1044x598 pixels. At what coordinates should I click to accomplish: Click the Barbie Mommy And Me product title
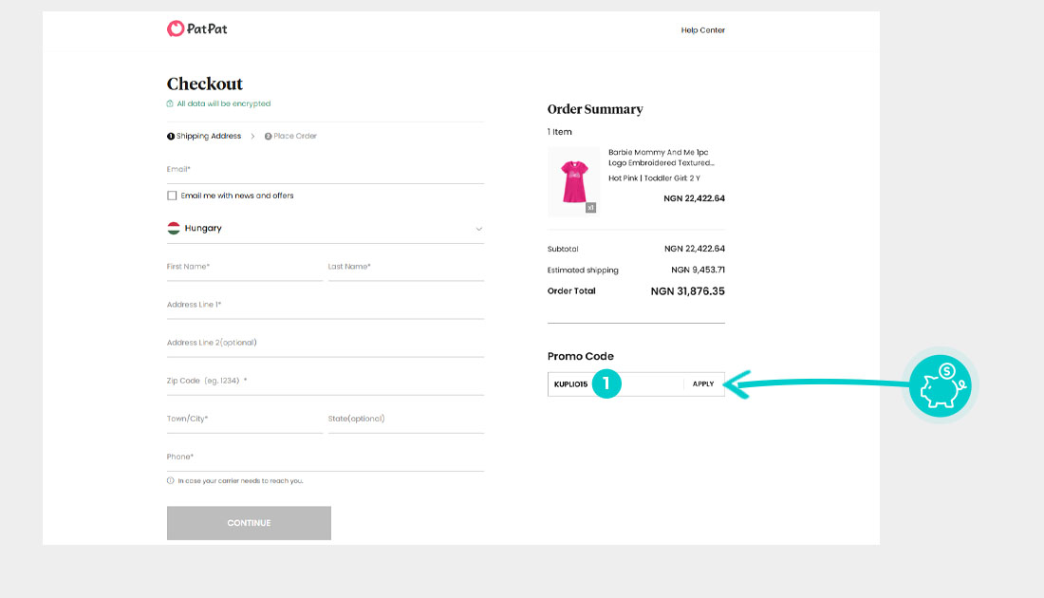click(x=661, y=158)
